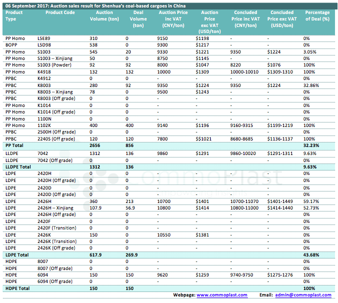Select the BOPP product type cell
Viewport: 338px width, 303px height.
[x=11, y=45]
